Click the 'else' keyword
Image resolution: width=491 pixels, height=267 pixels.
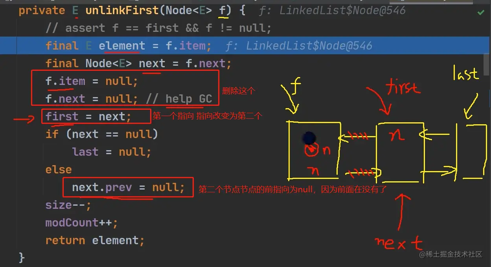click(x=59, y=169)
